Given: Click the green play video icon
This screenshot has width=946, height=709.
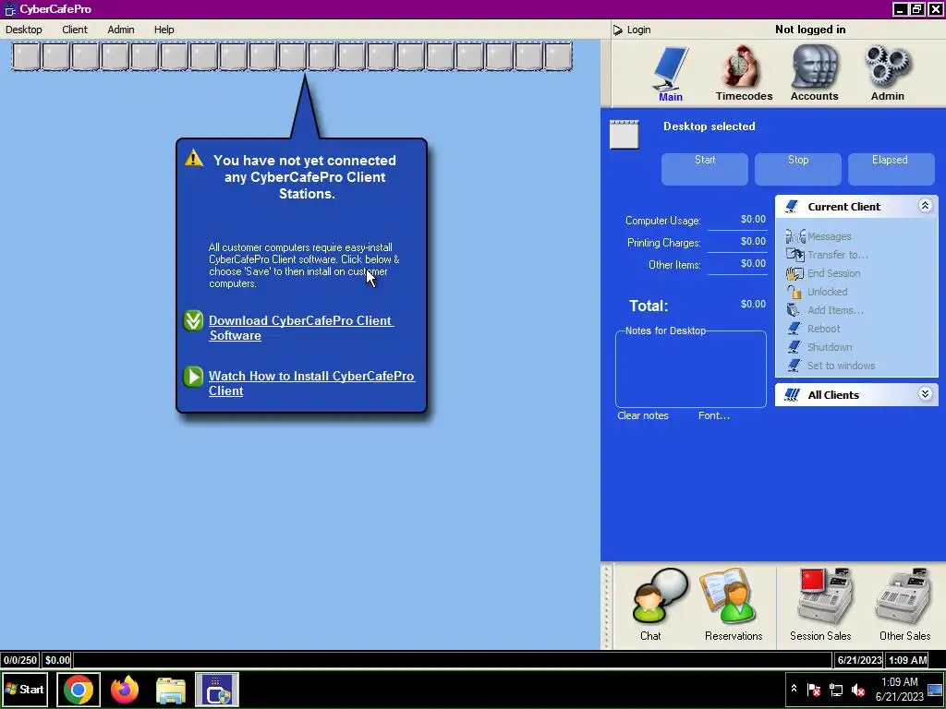Looking at the screenshot, I should tap(193, 377).
